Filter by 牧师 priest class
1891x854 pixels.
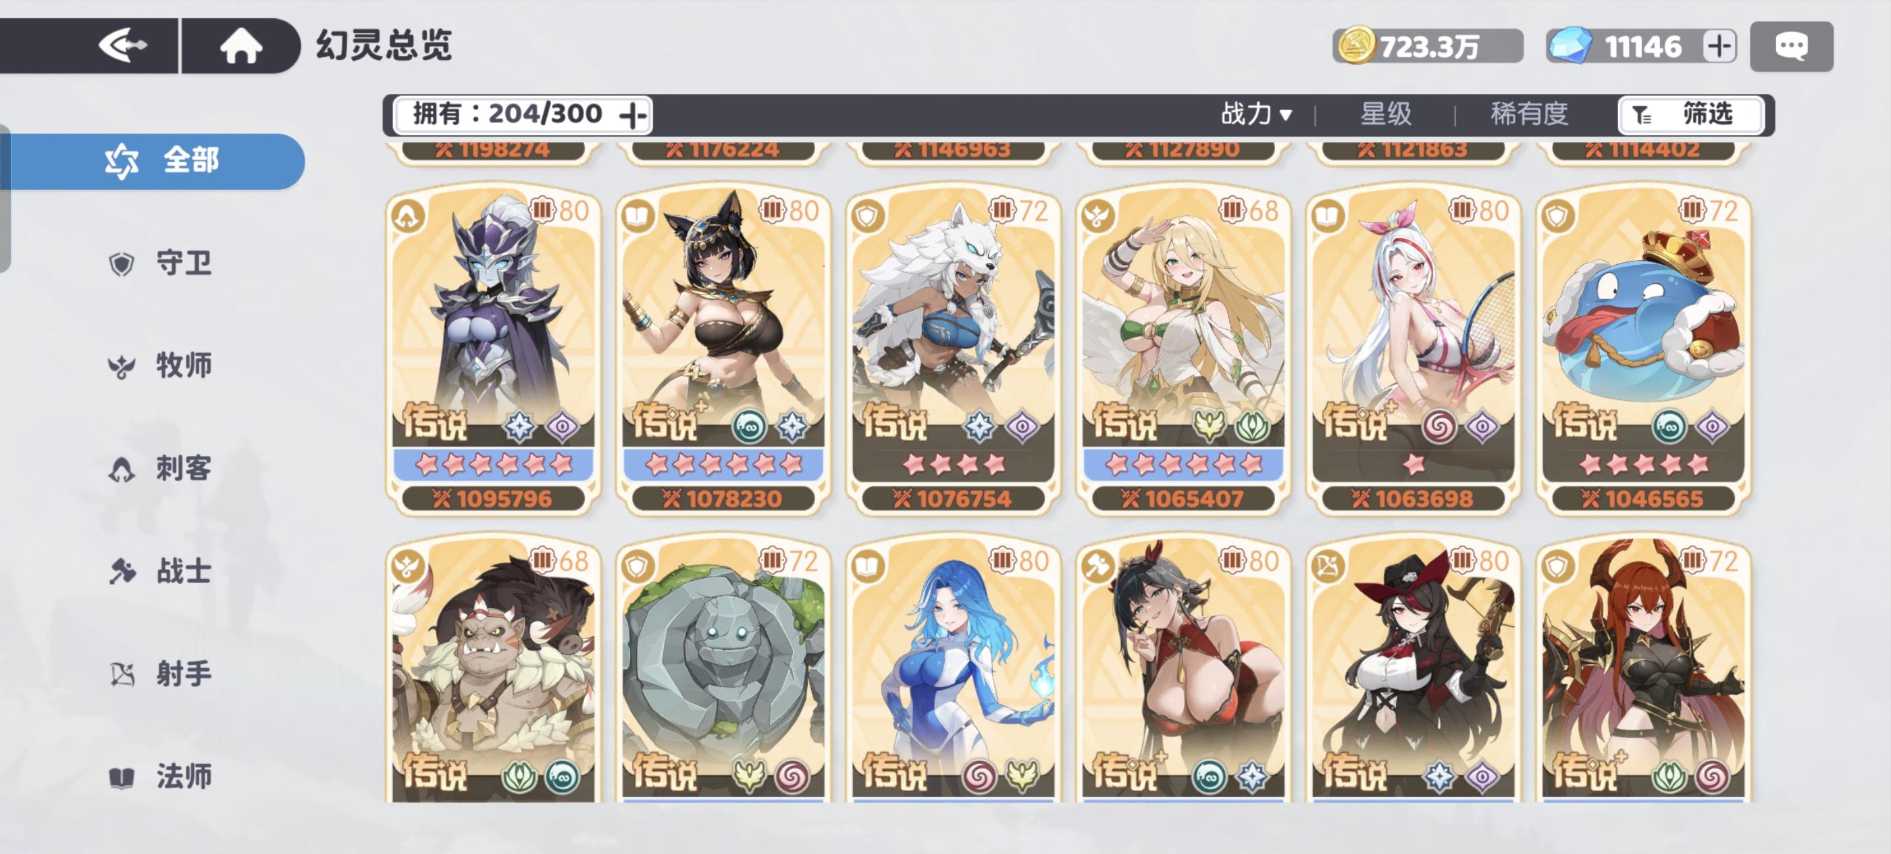click(x=160, y=365)
